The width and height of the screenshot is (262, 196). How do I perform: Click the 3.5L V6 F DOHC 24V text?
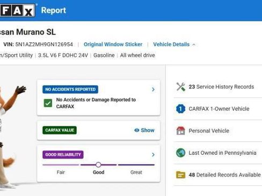tap(63, 55)
